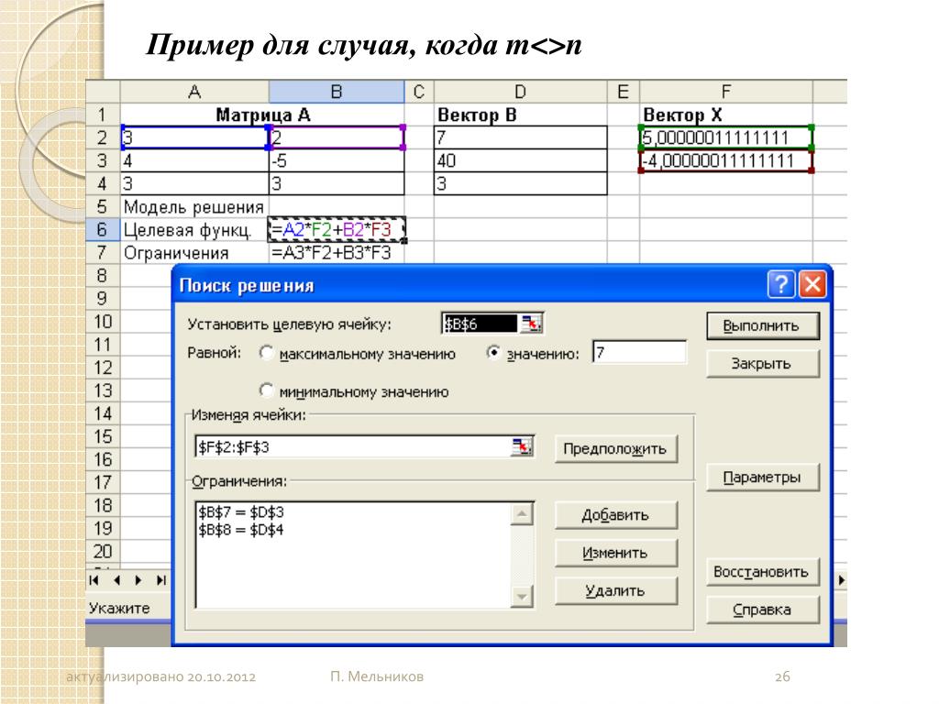Click range selector icon beside target cell $B$6

coord(531,324)
